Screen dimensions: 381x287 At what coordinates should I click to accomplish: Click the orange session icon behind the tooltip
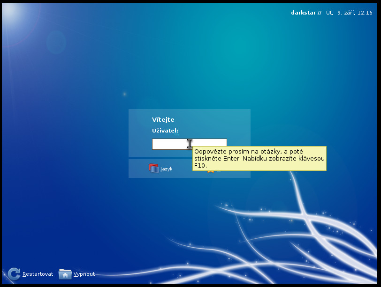click(x=211, y=171)
